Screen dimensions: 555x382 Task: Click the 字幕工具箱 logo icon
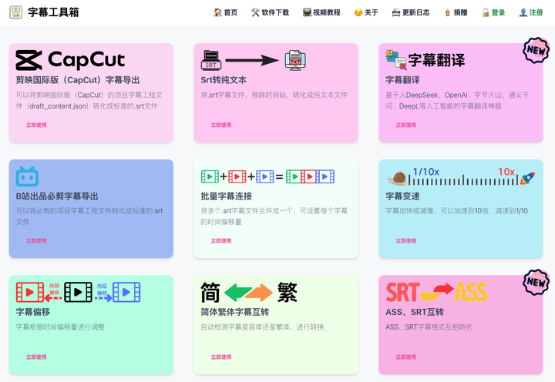coord(15,13)
